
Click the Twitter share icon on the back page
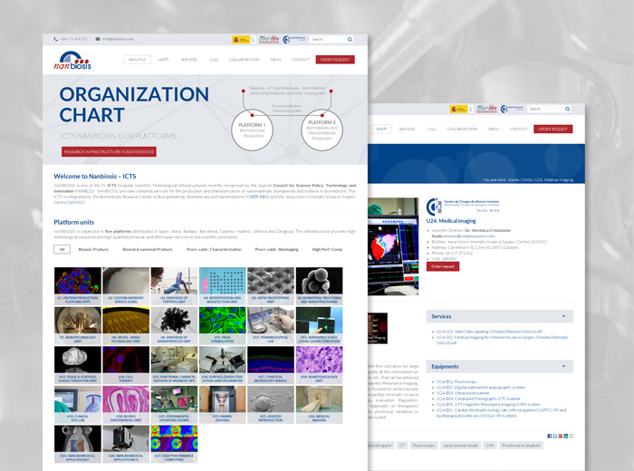point(554,436)
